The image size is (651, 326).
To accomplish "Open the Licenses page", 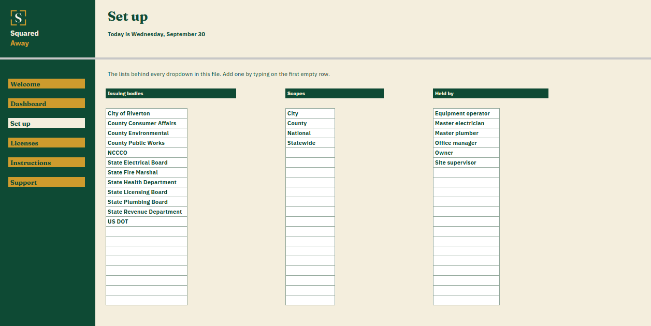I will coord(47,143).
